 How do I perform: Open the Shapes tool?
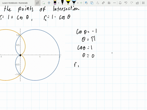(x=86, y=3)
